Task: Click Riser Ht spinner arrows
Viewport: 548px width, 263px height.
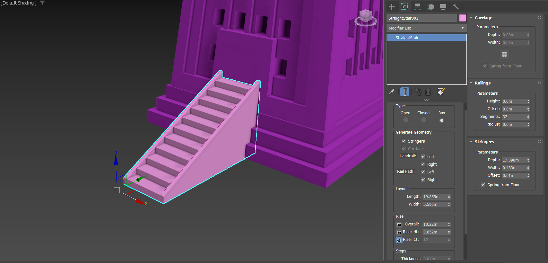Action: pyautogui.click(x=449, y=232)
